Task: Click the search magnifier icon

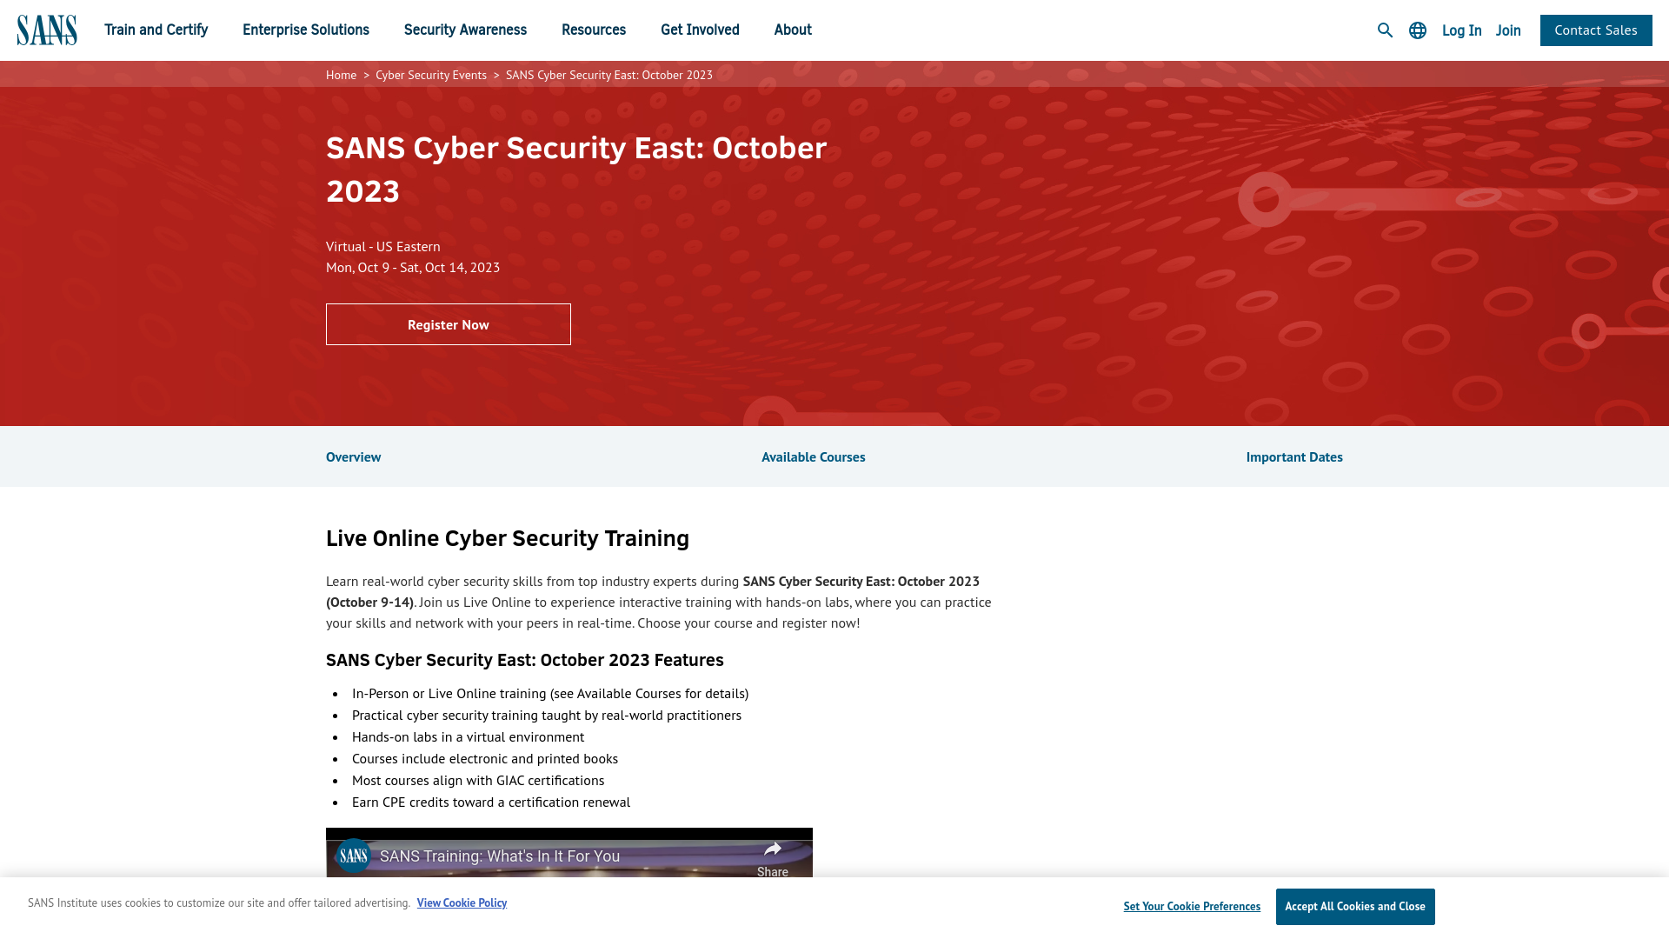Action: pyautogui.click(x=1385, y=30)
